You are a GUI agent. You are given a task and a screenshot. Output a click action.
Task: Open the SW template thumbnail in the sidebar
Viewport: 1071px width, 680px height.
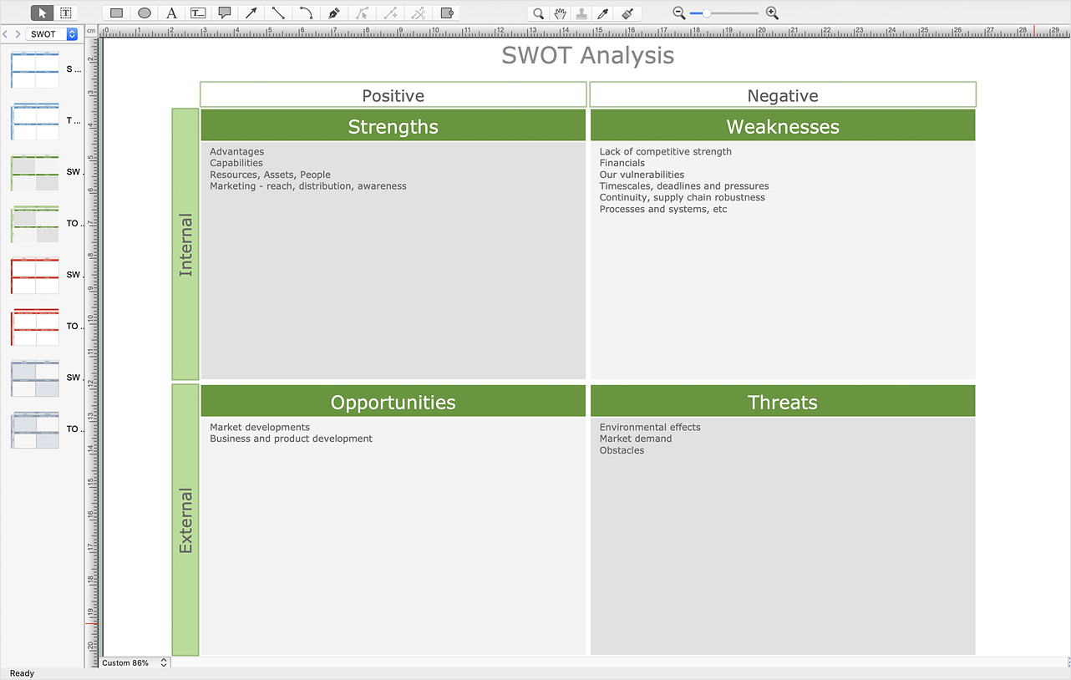click(34, 171)
